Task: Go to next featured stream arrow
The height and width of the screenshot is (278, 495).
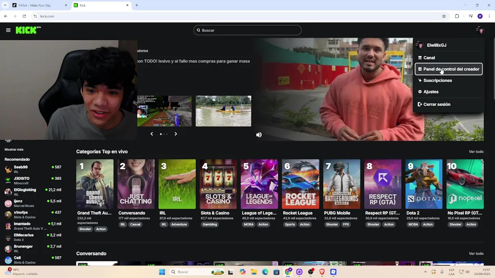Action: click(176, 134)
